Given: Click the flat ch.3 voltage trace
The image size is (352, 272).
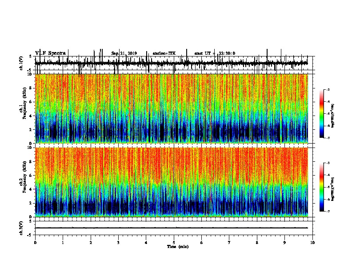Looking at the screenshot, I should pos(172,228).
